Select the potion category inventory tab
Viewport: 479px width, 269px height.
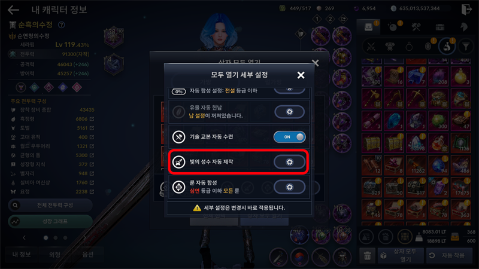[x=447, y=47]
